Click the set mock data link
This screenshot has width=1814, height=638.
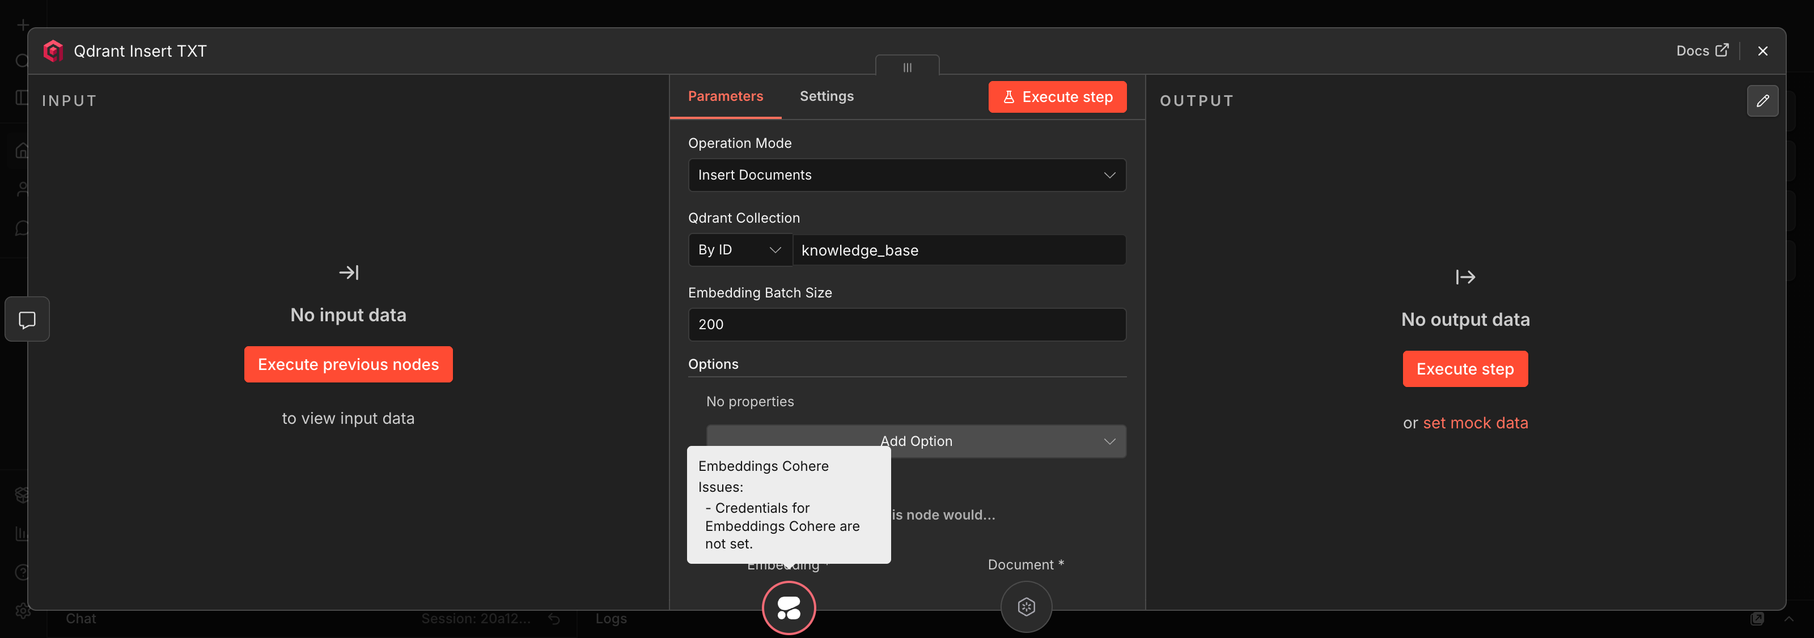click(1474, 423)
